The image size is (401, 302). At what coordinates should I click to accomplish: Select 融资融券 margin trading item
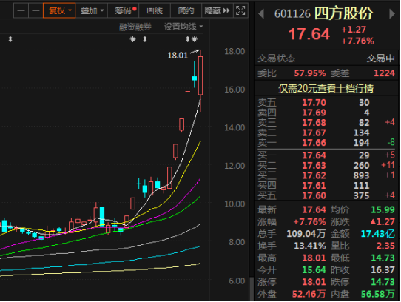click(x=135, y=27)
